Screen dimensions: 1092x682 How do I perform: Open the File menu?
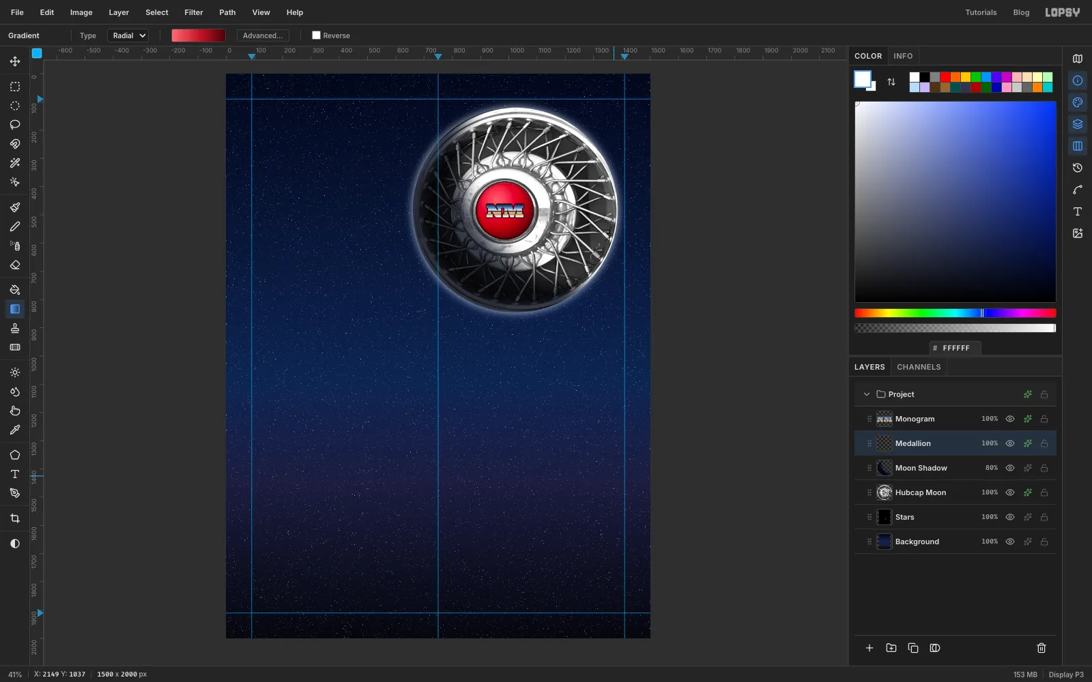[17, 12]
